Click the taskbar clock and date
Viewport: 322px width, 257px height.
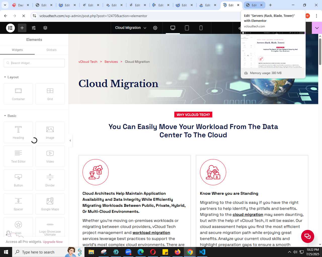point(313,252)
